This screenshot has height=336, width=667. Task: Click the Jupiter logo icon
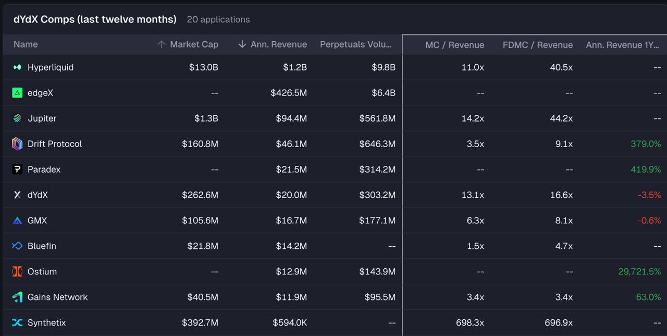click(17, 118)
